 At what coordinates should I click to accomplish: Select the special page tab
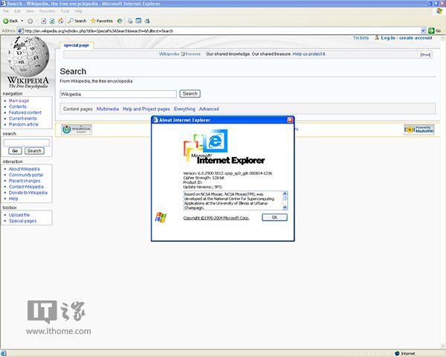tap(76, 45)
